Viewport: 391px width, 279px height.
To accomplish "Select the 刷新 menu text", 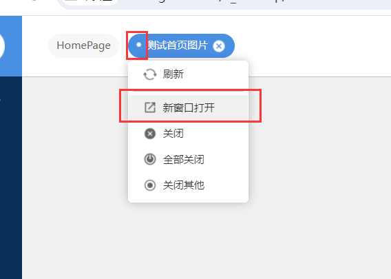I will [x=173, y=74].
